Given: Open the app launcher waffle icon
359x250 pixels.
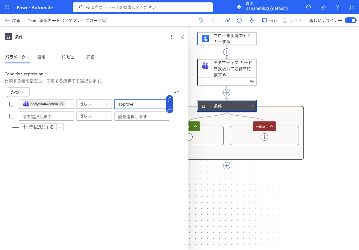Looking at the screenshot, I should click(7, 7).
